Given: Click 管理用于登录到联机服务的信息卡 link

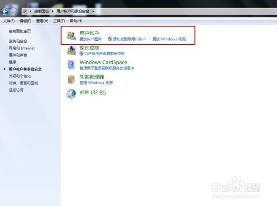Looking at the screenshot, I should point(107,68).
